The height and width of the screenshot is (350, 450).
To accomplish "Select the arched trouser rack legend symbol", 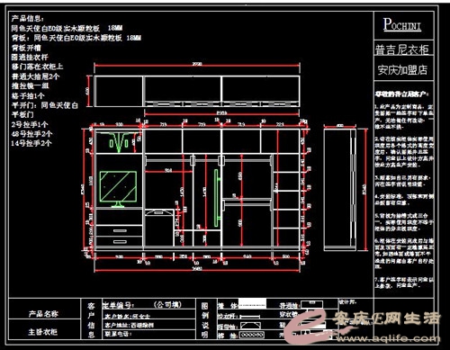I will (x=251, y=326).
